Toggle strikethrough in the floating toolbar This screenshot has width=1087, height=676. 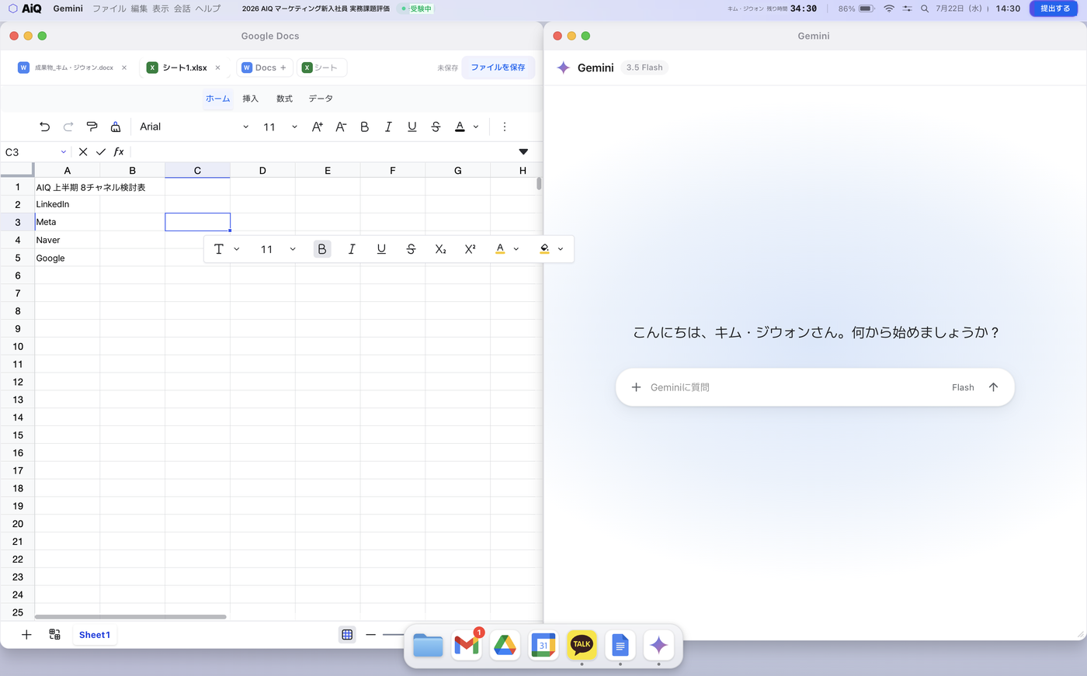tap(411, 249)
